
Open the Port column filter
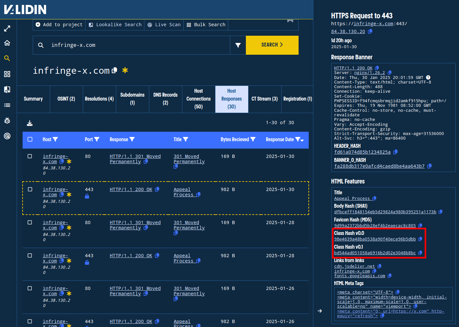point(97,139)
